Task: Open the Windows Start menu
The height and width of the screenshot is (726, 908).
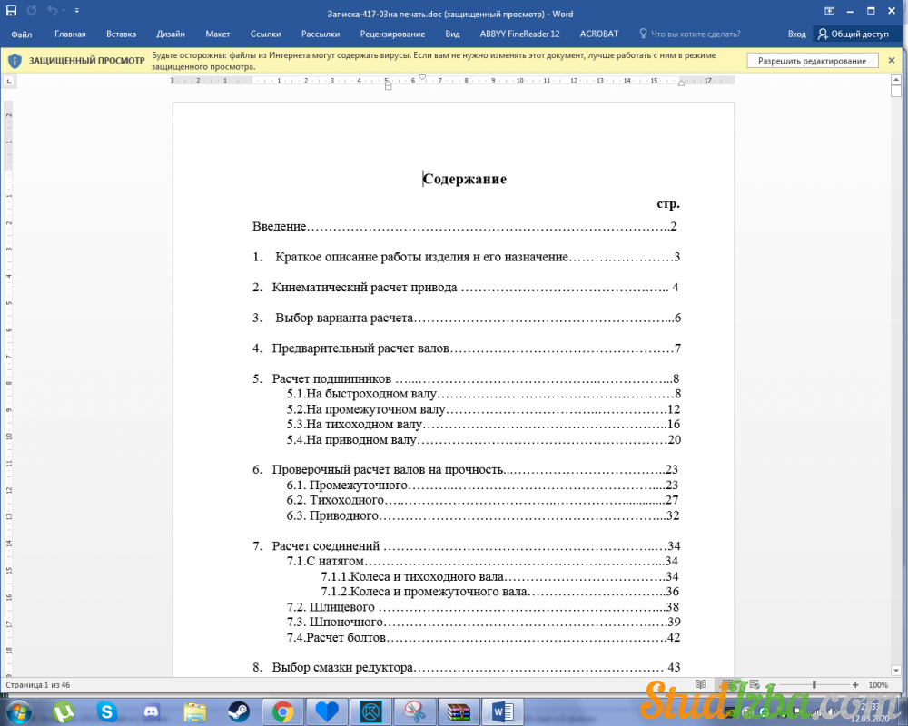Action: (x=18, y=711)
